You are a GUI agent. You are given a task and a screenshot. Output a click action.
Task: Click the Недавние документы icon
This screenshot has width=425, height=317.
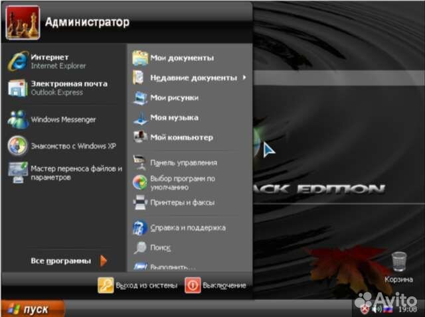click(x=139, y=78)
